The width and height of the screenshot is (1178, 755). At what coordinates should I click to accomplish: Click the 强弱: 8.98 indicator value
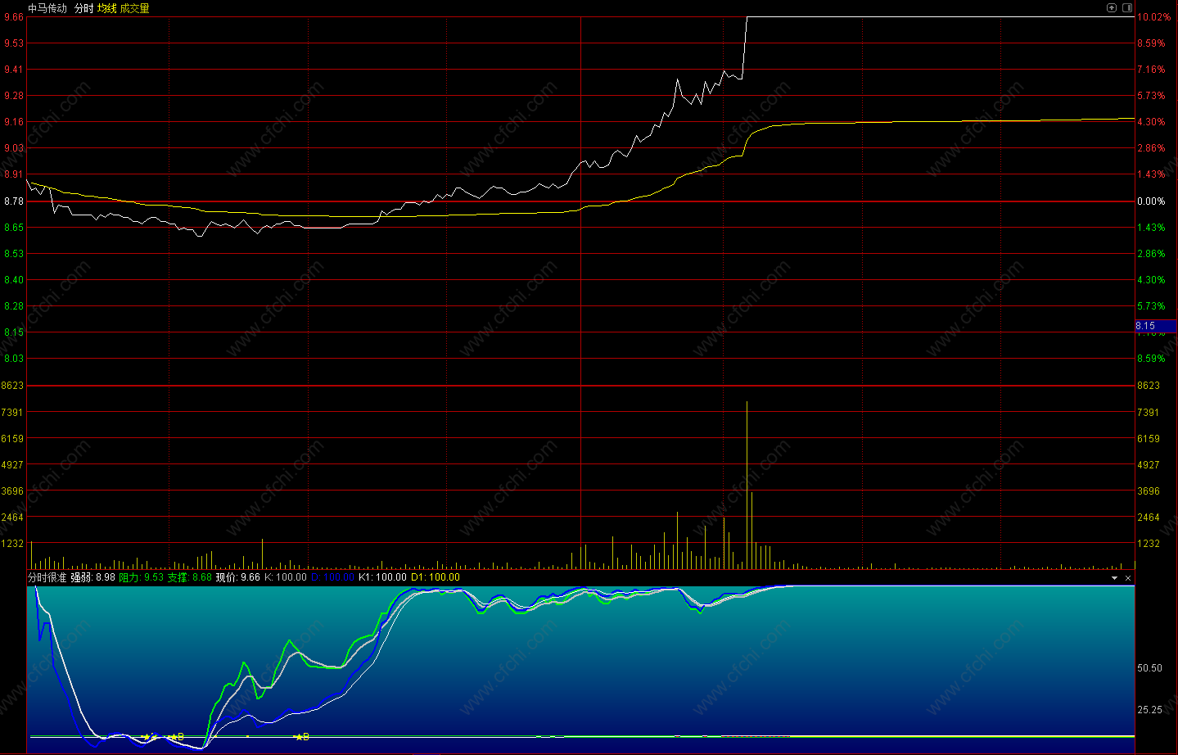click(x=93, y=577)
